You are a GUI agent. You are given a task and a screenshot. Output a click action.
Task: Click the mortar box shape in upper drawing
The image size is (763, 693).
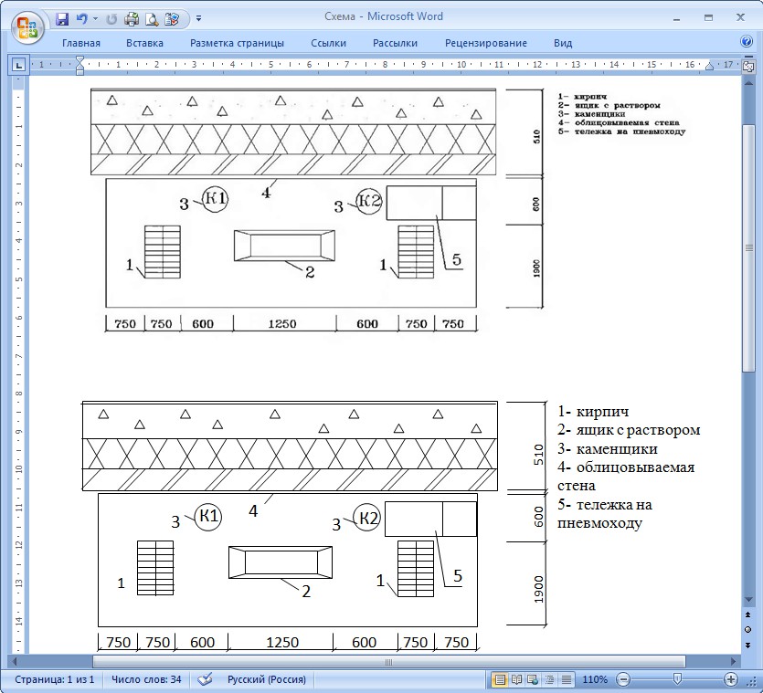tap(285, 246)
